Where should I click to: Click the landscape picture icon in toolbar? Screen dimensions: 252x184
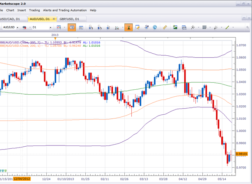click(x=175, y=27)
